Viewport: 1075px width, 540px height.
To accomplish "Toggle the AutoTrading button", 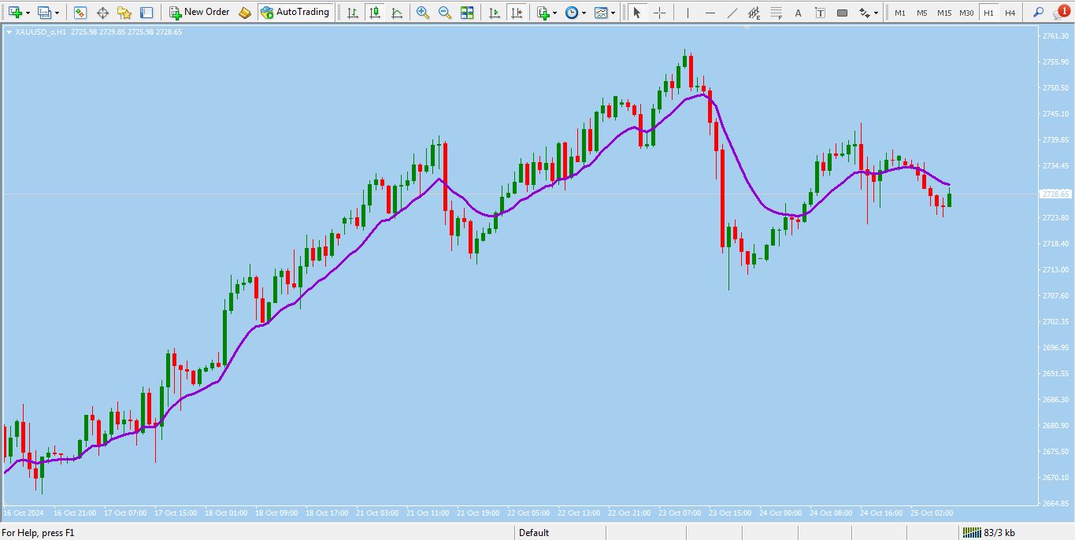I will (x=295, y=13).
